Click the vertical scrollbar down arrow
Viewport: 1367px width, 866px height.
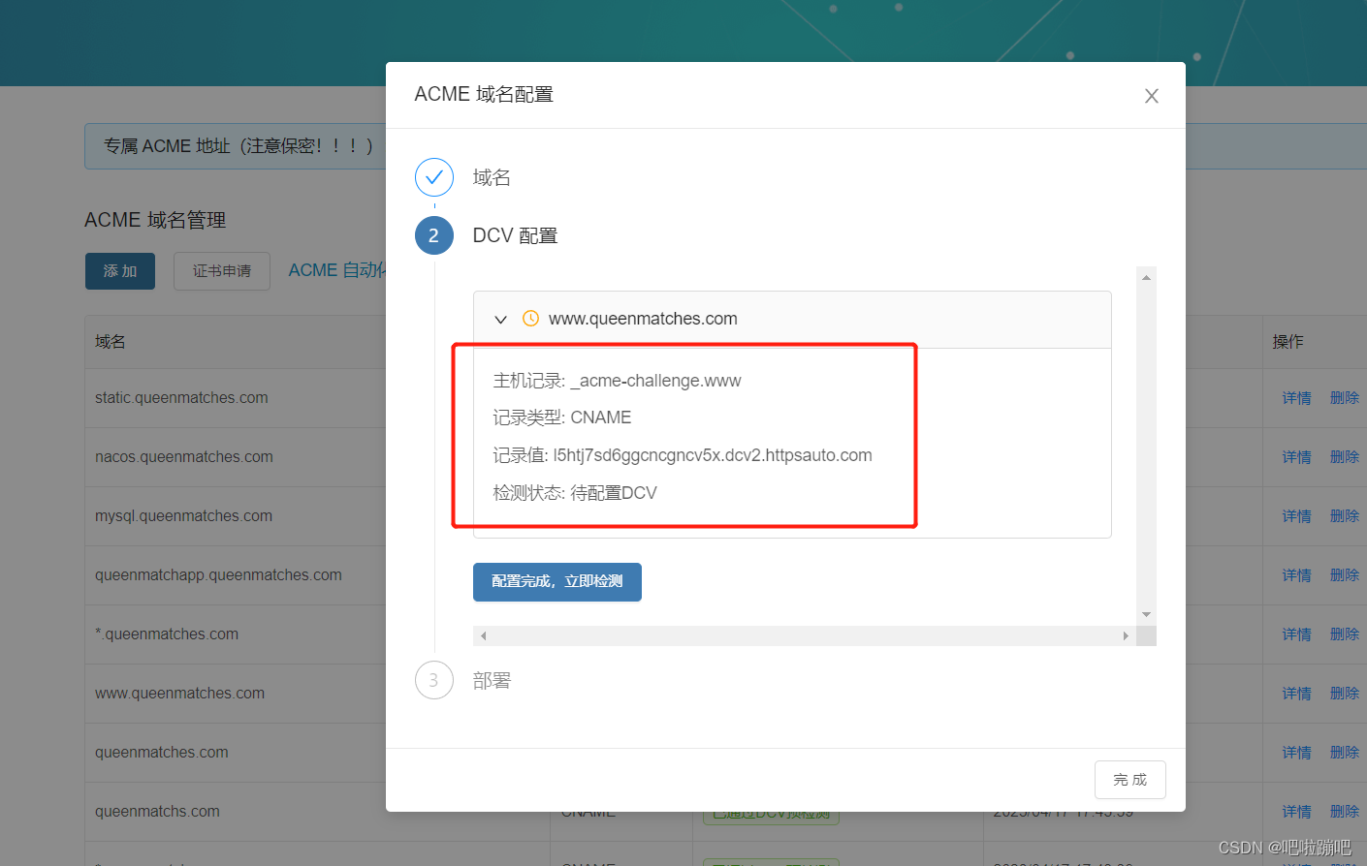point(1146,614)
